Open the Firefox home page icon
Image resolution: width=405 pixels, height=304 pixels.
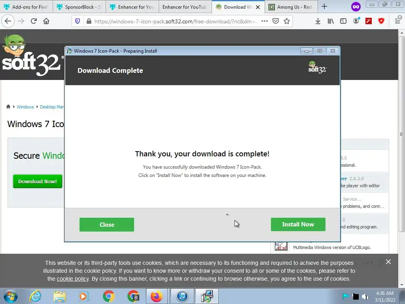coord(46,21)
